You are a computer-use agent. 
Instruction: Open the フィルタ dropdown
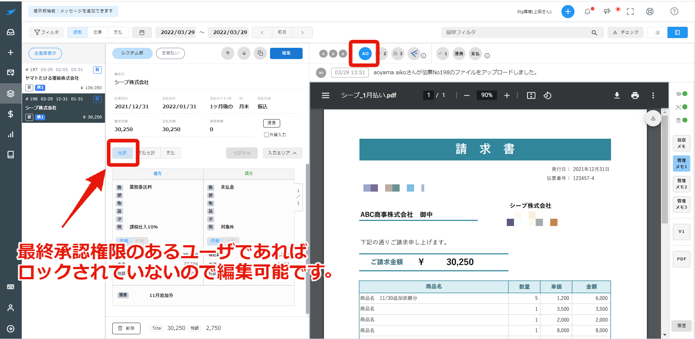pyautogui.click(x=46, y=33)
